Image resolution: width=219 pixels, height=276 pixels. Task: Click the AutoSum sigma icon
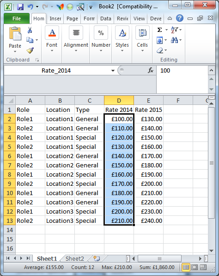click(159, 30)
